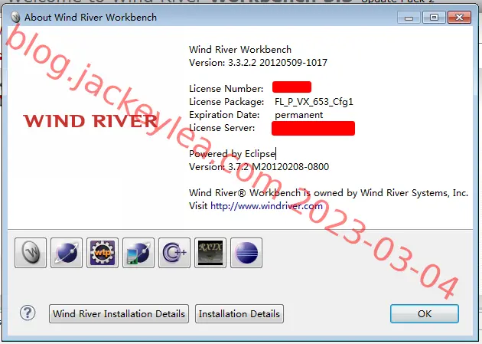Visit the http://www.windriver.com link

266,206
